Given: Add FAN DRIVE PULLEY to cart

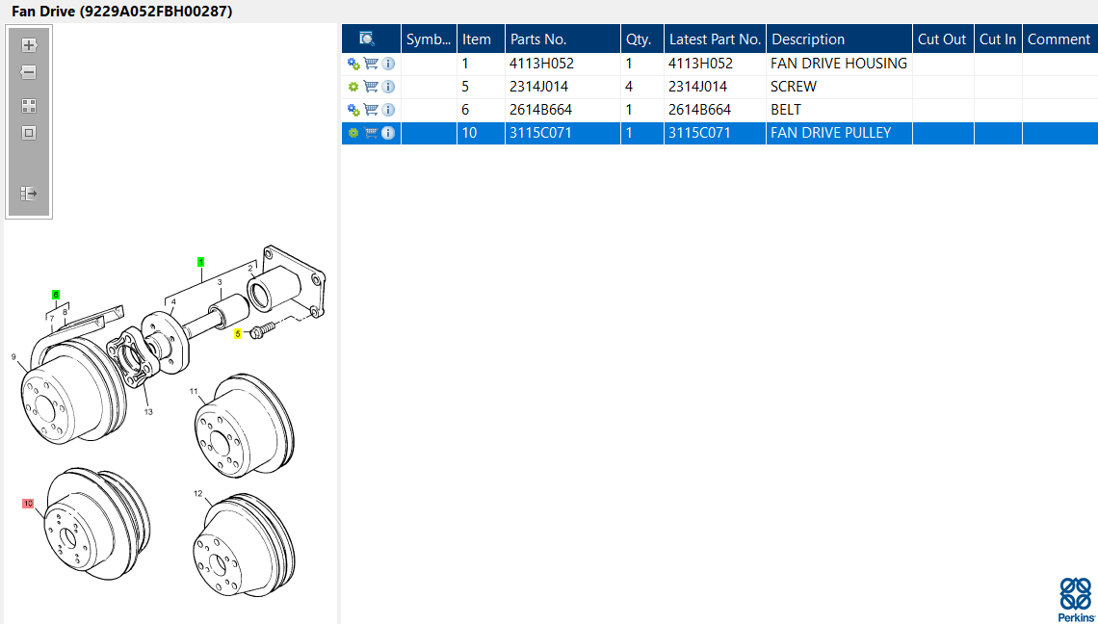Looking at the screenshot, I should pos(371,133).
